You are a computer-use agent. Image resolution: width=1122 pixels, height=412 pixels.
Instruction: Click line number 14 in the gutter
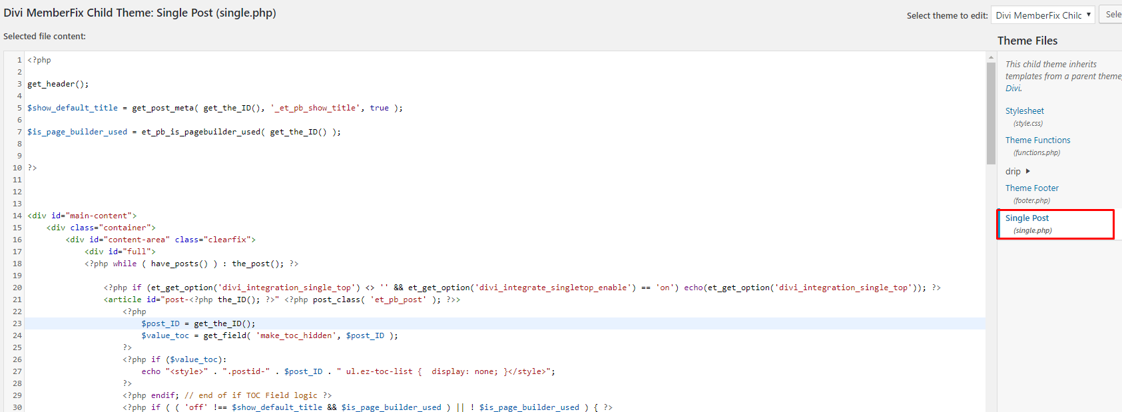(17, 216)
